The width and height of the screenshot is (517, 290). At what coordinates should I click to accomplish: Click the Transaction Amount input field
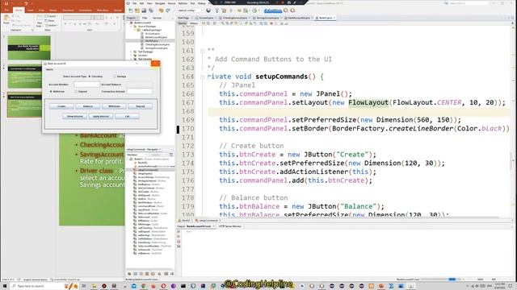click(x=140, y=91)
